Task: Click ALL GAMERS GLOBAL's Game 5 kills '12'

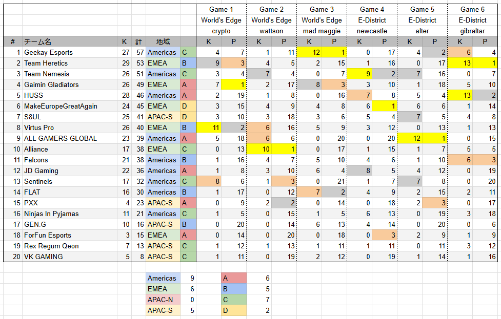Action: coord(410,138)
